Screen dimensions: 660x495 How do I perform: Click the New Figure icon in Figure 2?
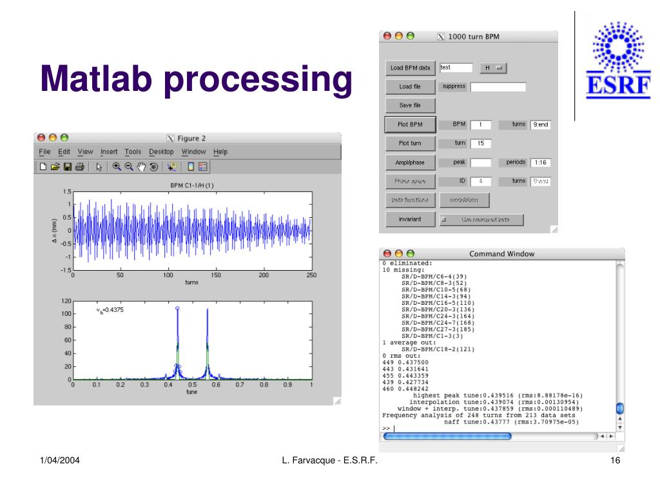pos(43,167)
